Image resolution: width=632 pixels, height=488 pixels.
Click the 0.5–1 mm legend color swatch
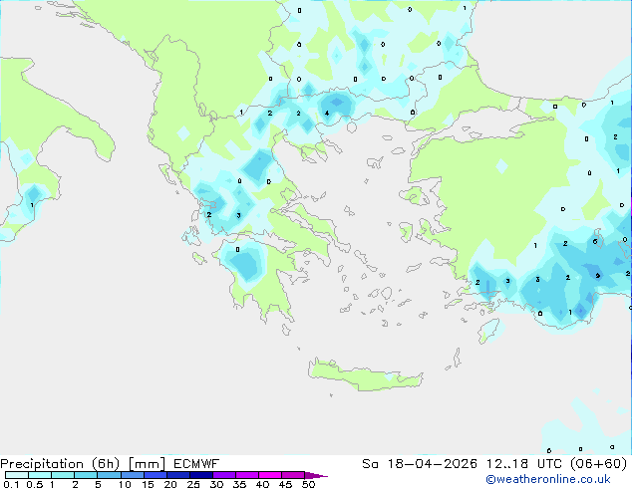pos(40,475)
